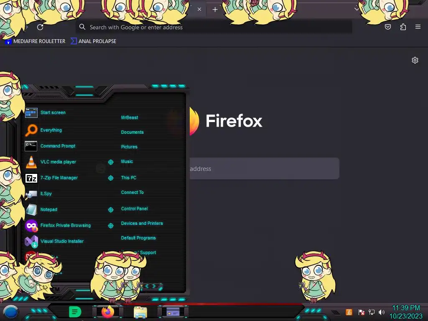Open 7-Zip File Manager
Image resolution: width=428 pixels, height=321 pixels.
pyautogui.click(x=59, y=178)
